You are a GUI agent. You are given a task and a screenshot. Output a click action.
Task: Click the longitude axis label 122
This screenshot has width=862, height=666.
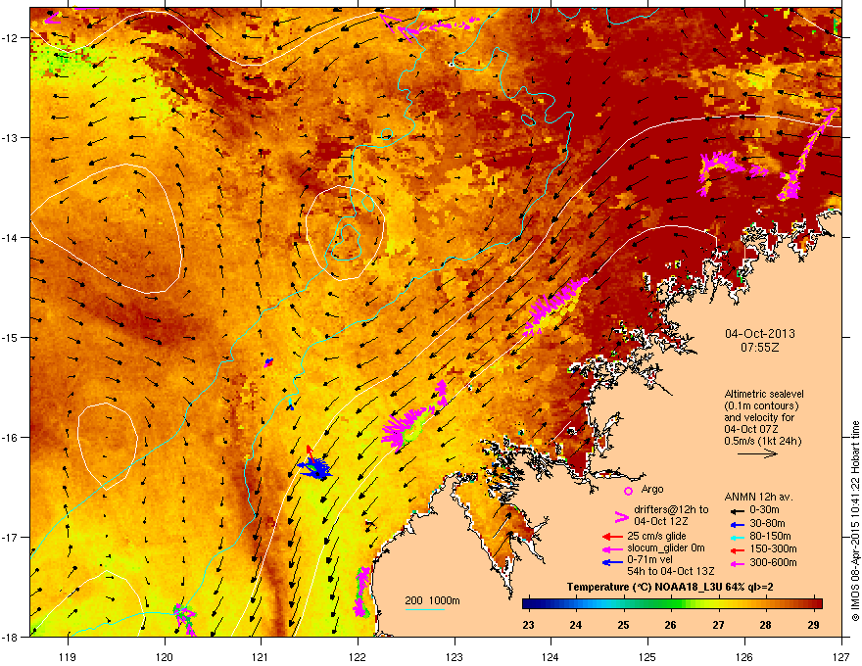click(x=358, y=656)
